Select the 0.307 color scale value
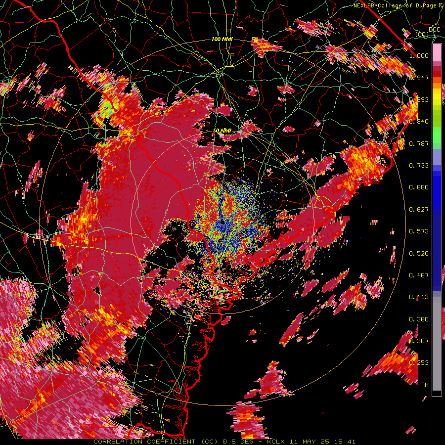The image size is (445, 445). pos(419,341)
